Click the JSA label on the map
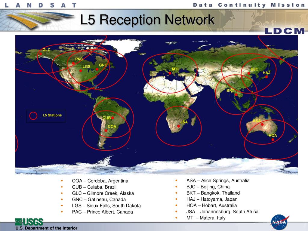The height and width of the screenshot is (231, 308). click(184, 122)
